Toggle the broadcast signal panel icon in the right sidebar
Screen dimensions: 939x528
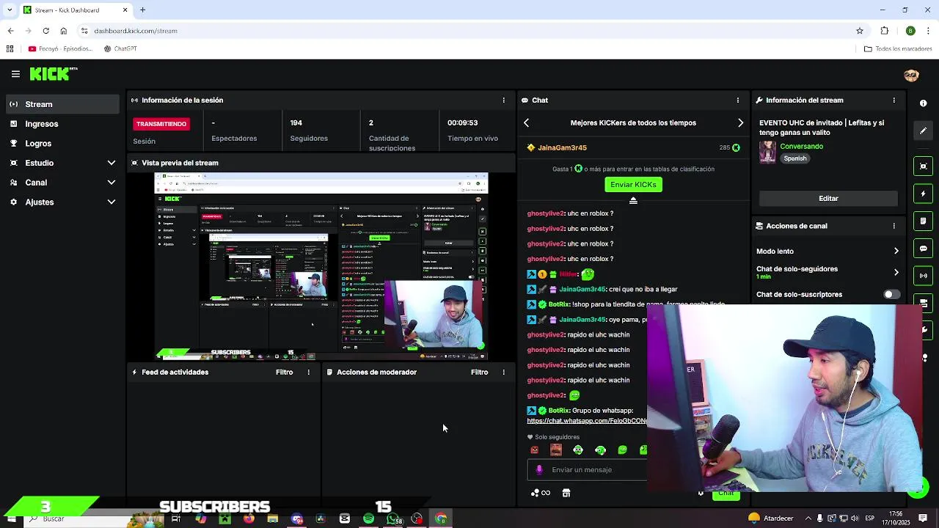coord(924,276)
